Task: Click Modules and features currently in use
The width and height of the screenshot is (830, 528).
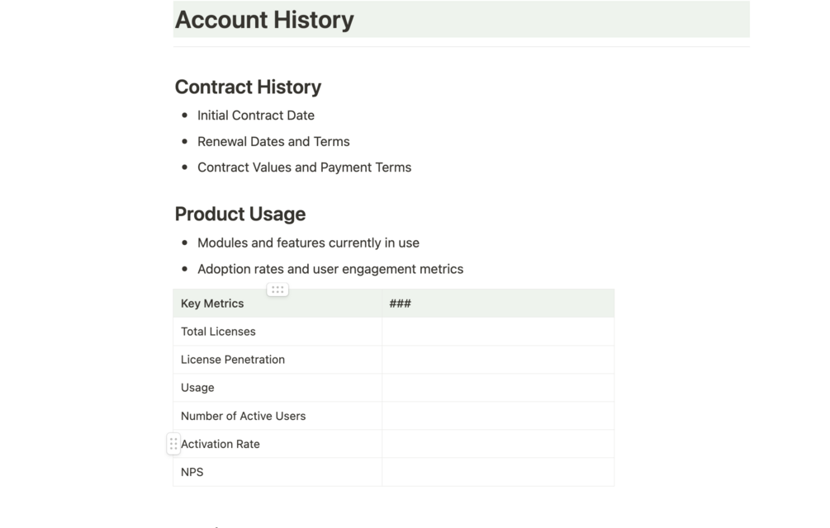Action: (308, 243)
